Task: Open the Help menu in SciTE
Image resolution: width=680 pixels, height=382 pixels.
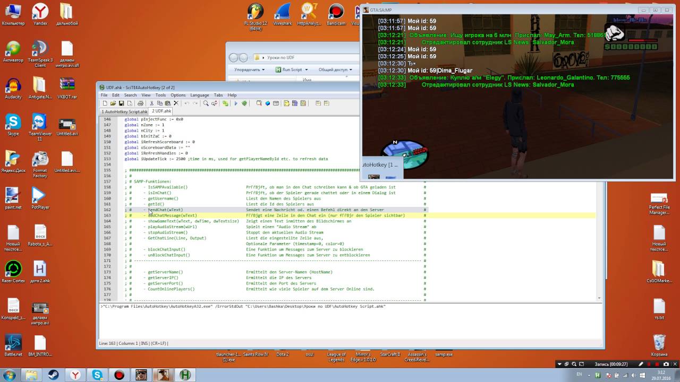Action: [232, 95]
